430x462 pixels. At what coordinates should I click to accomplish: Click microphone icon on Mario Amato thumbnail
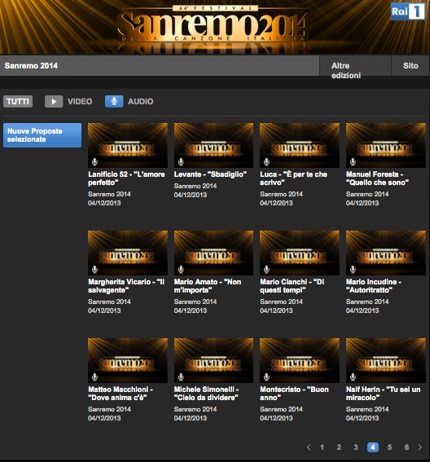[x=181, y=270]
